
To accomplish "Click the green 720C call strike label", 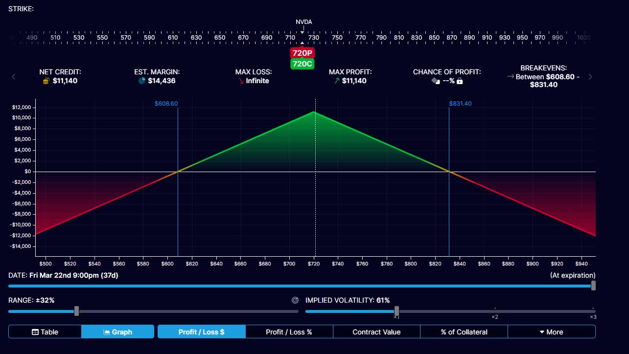I will (x=302, y=64).
